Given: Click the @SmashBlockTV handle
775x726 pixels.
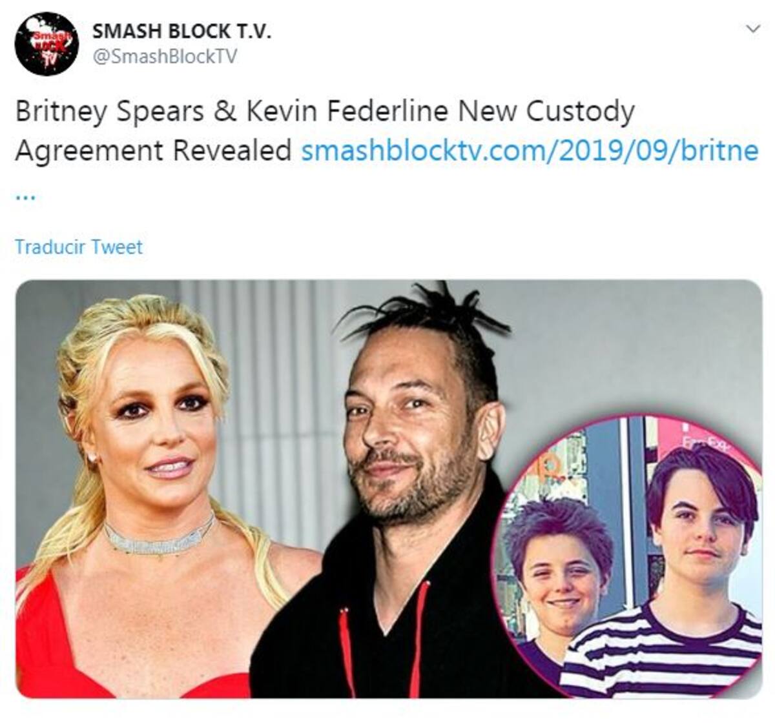Looking at the screenshot, I should pos(165,57).
